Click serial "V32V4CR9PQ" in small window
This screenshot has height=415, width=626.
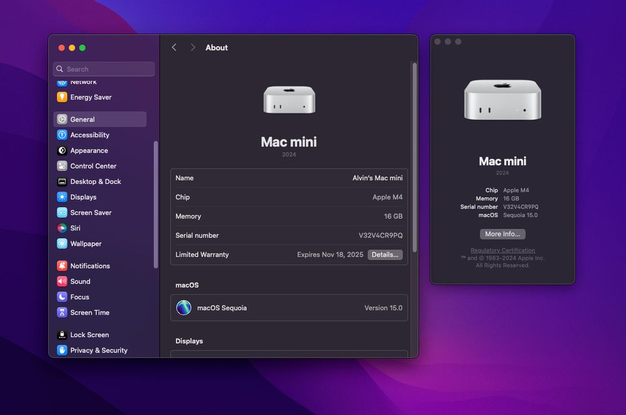pyautogui.click(x=521, y=207)
